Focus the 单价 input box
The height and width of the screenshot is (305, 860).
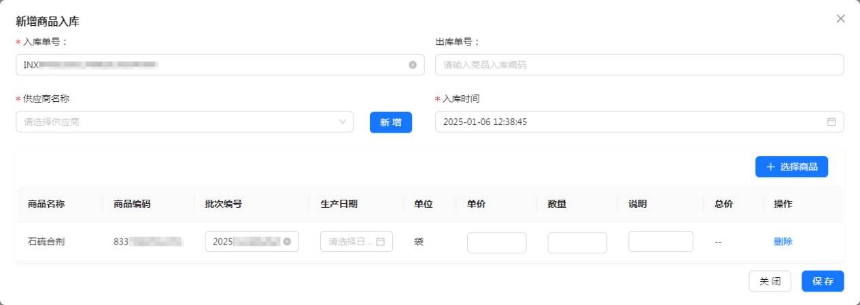click(x=496, y=243)
